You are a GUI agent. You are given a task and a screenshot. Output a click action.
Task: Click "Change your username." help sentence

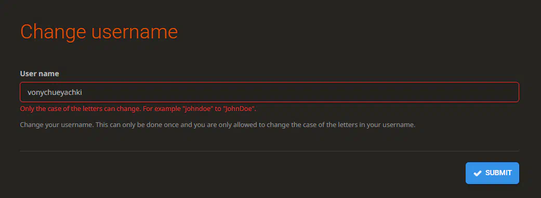click(x=57, y=124)
